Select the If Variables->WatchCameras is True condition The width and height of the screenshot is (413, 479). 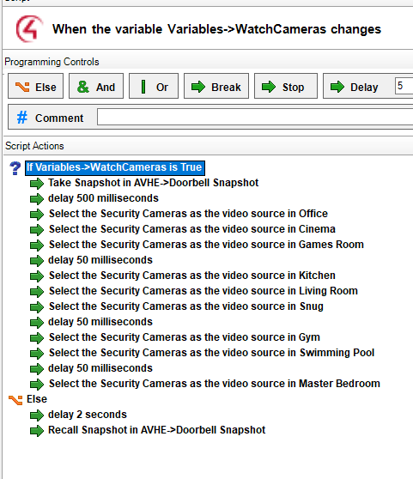coord(115,167)
